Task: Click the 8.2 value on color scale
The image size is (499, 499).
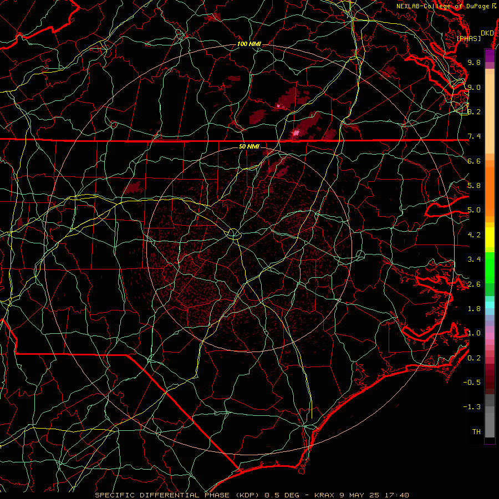Action: tap(474, 111)
